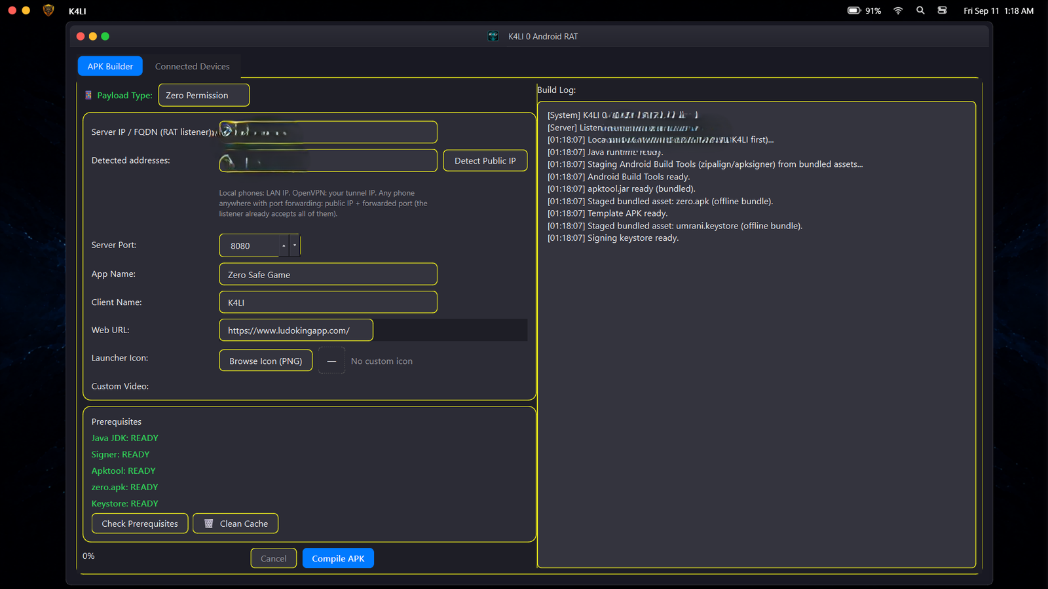Click the Java JDK: READY status line
Screen dimensions: 1048x589
(124, 438)
